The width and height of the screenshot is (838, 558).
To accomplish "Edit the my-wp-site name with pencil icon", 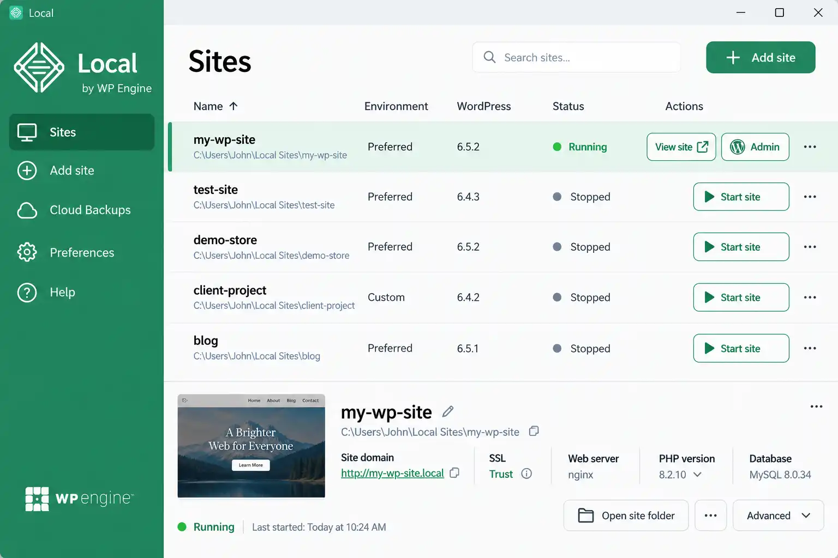I will (x=448, y=411).
